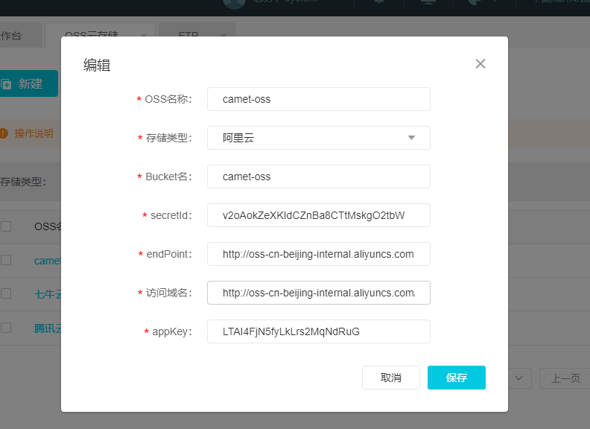Click the Bucket名 input field
The width and height of the screenshot is (590, 429).
tap(319, 177)
